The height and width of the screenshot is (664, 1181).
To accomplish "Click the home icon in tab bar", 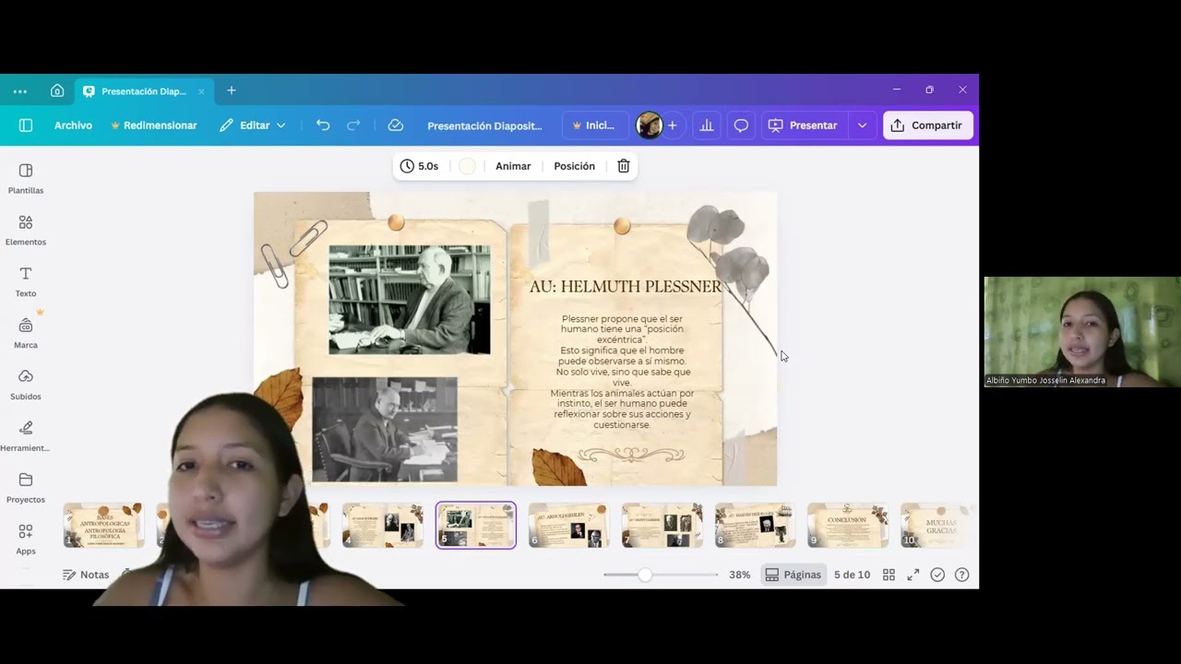I will point(57,90).
